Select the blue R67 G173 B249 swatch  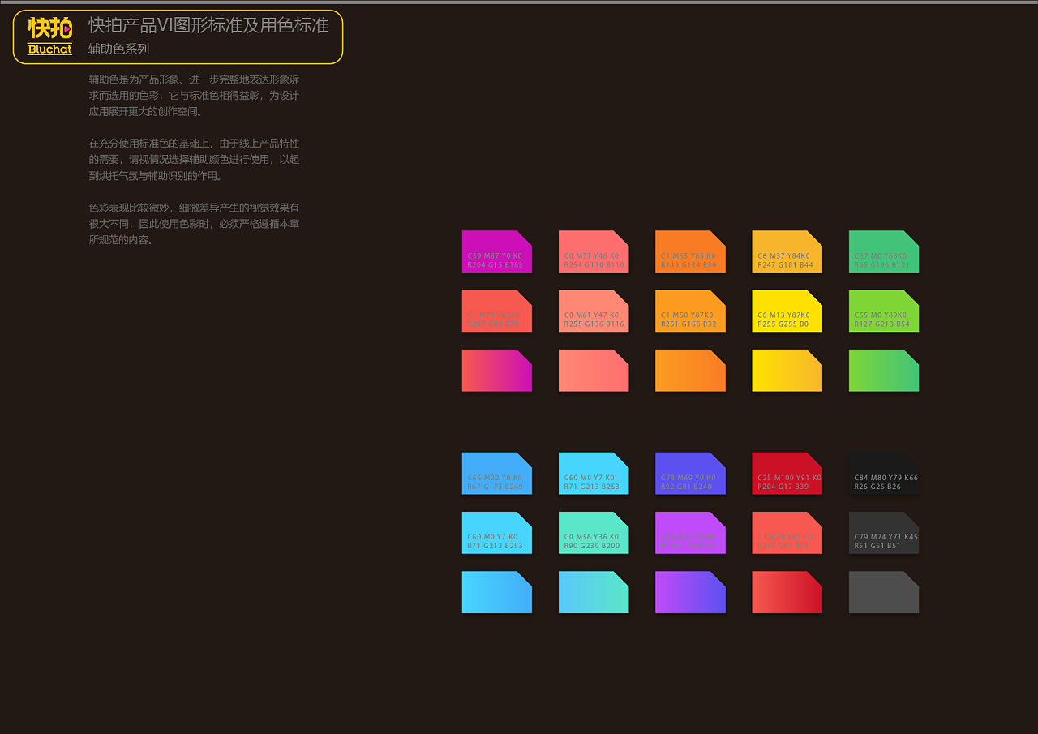(496, 474)
